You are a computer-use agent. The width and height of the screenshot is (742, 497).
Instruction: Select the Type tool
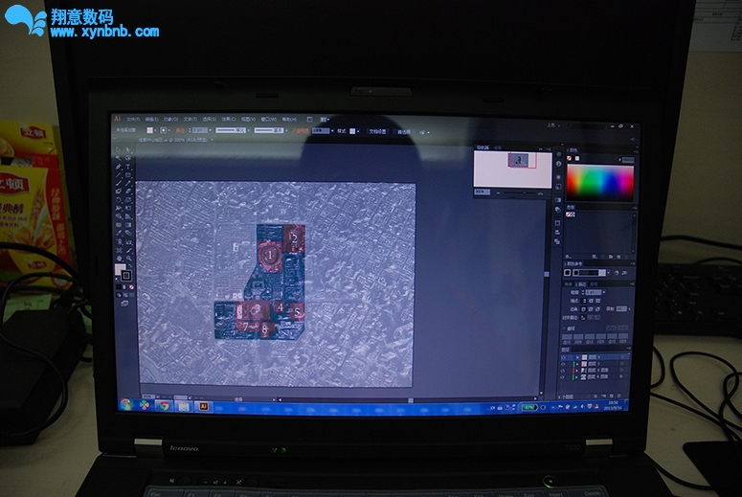(x=127, y=166)
